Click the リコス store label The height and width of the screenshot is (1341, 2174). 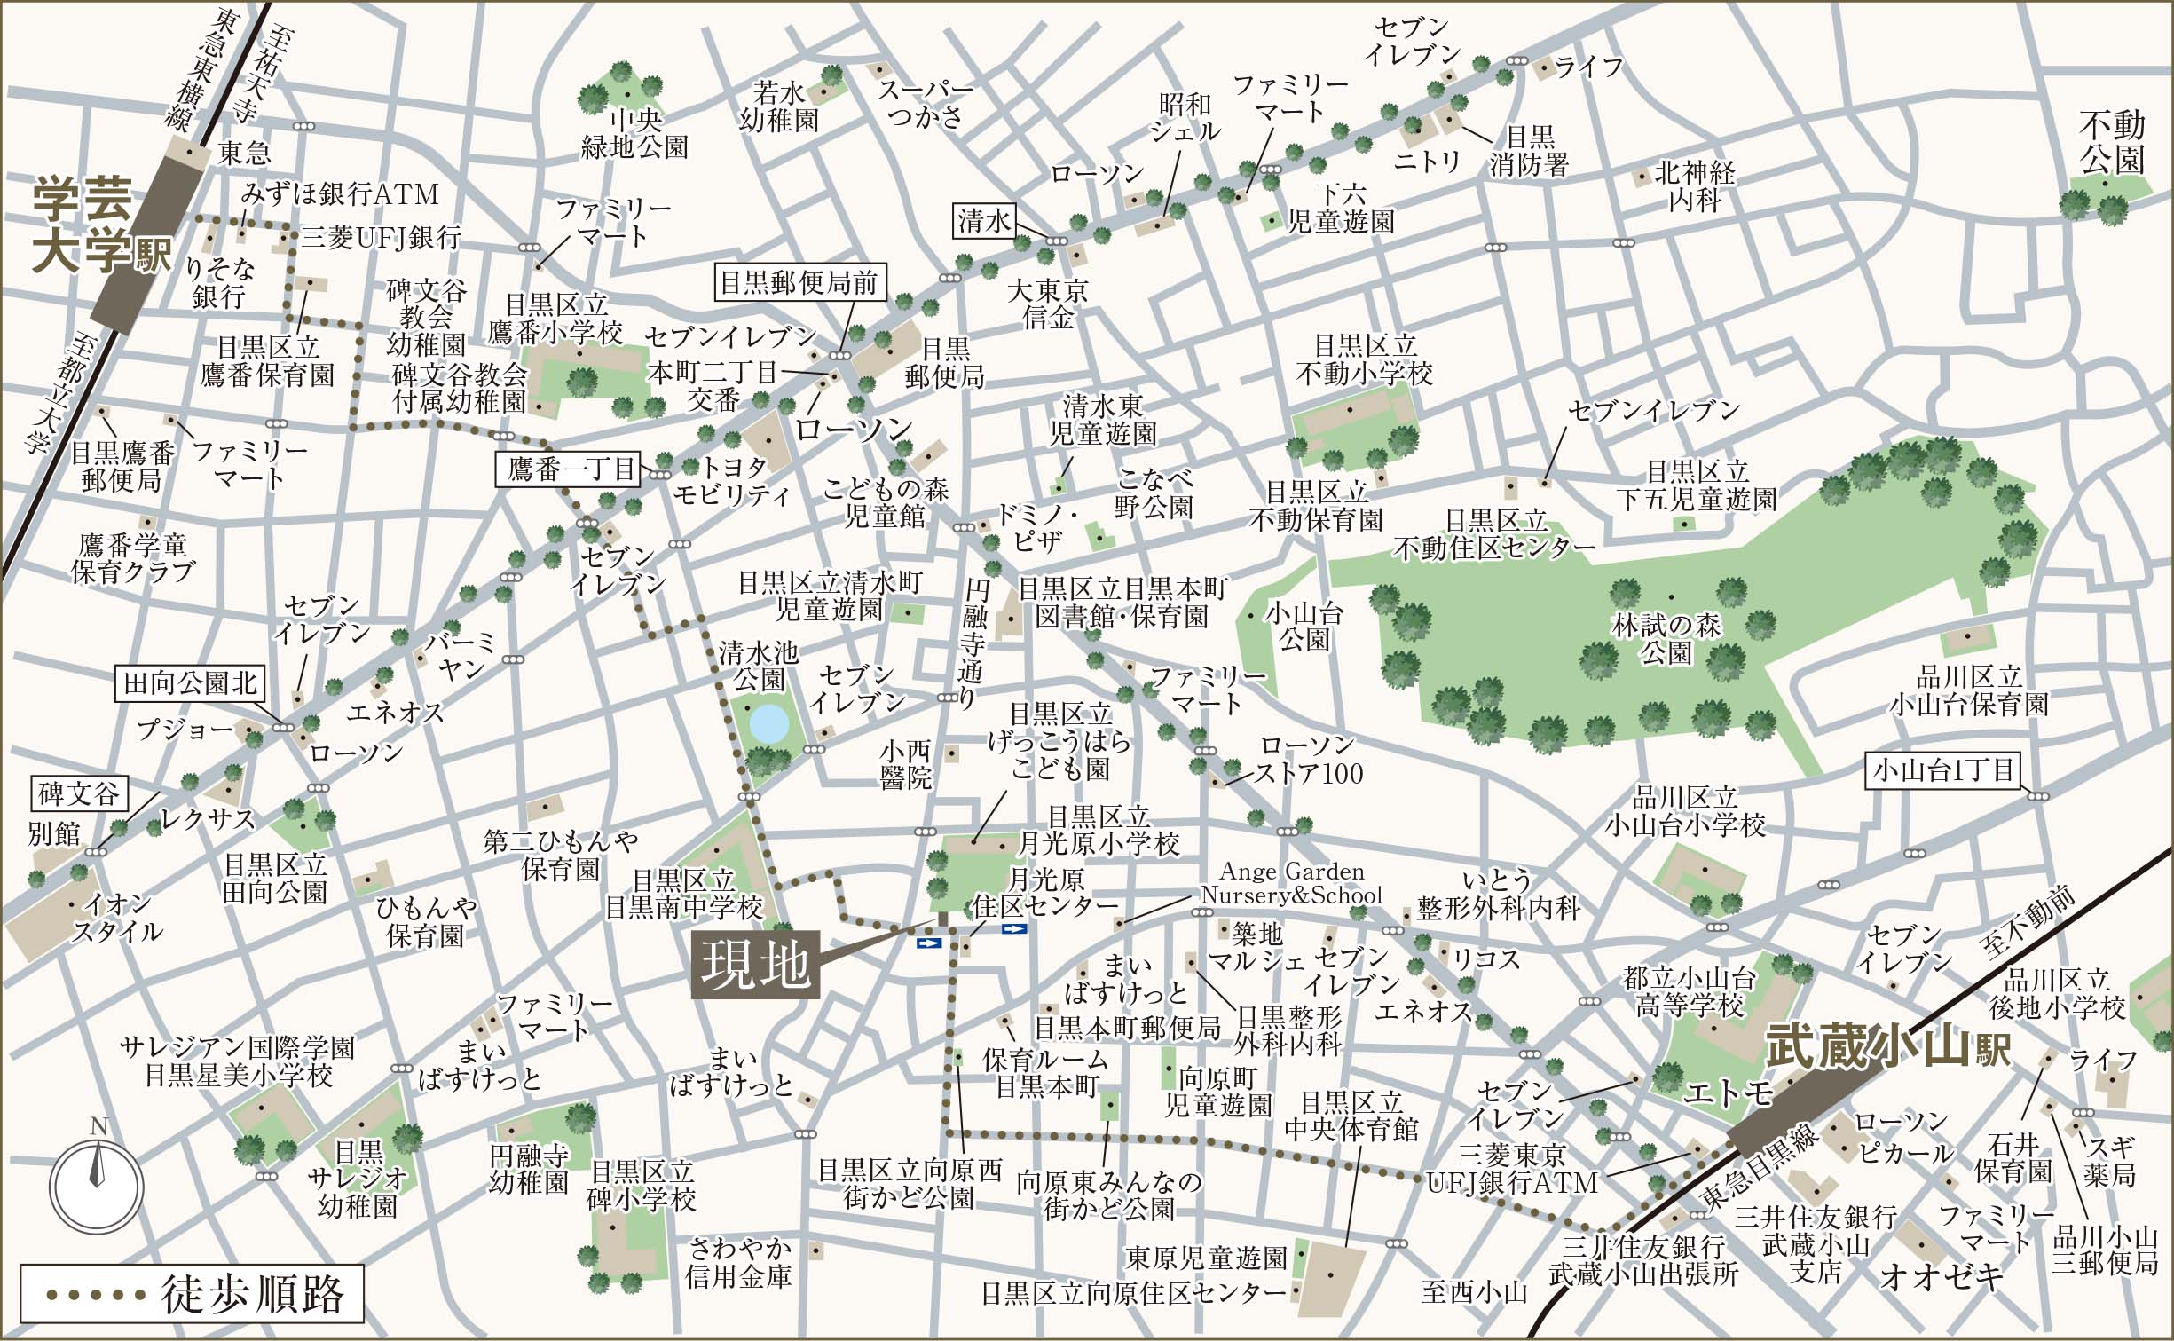point(1486,958)
